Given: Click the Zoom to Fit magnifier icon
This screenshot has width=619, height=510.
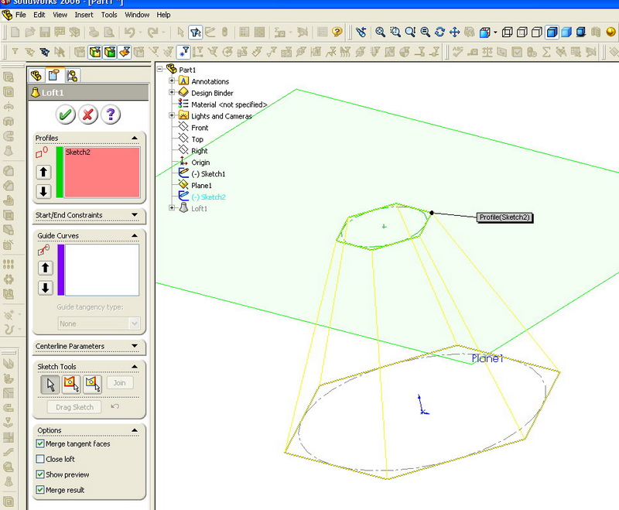Looking at the screenshot, I should coord(380,33).
